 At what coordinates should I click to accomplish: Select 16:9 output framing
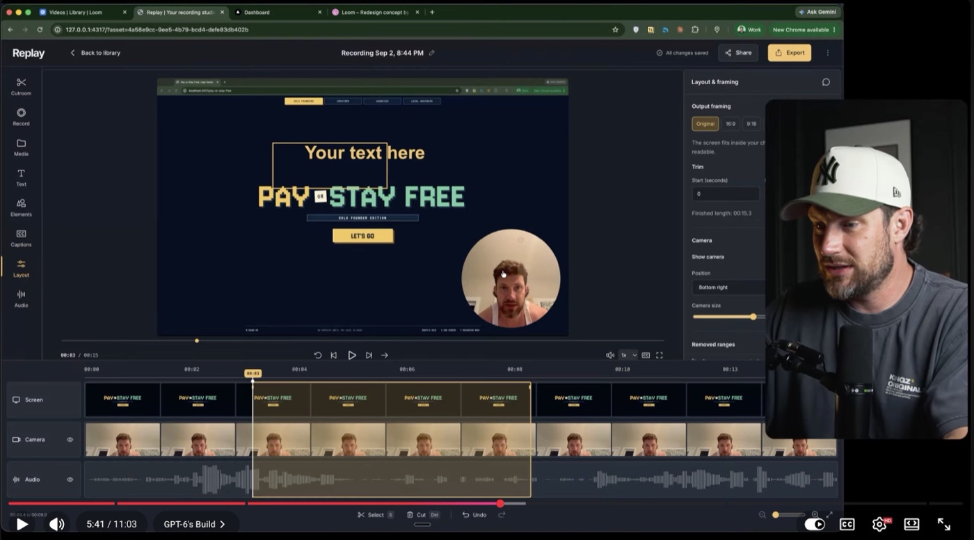point(730,124)
